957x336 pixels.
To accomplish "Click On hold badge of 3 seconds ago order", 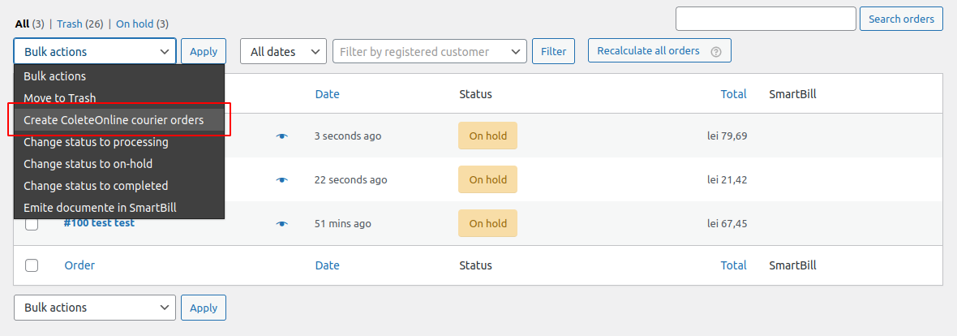I will [x=487, y=136].
